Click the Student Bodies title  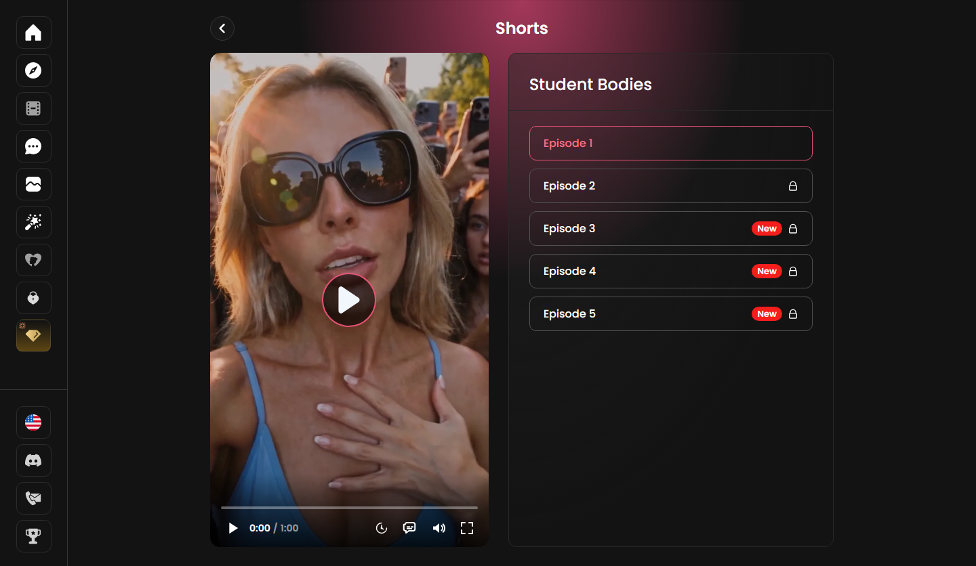[x=590, y=85]
